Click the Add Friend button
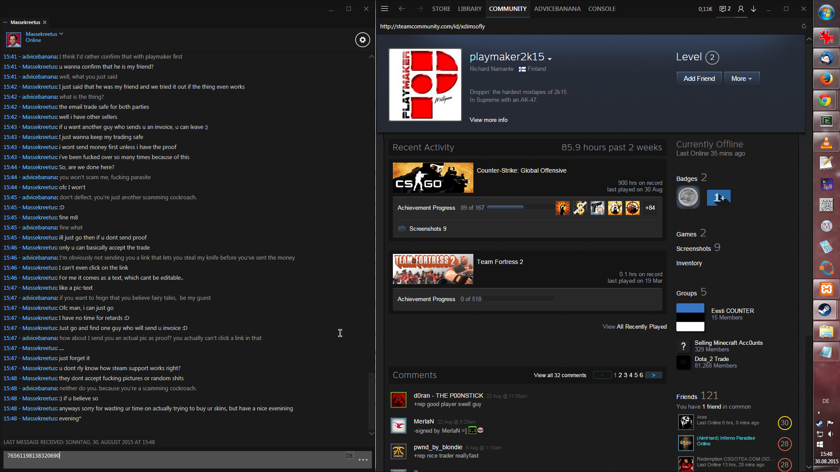This screenshot has height=472, width=840. point(699,79)
